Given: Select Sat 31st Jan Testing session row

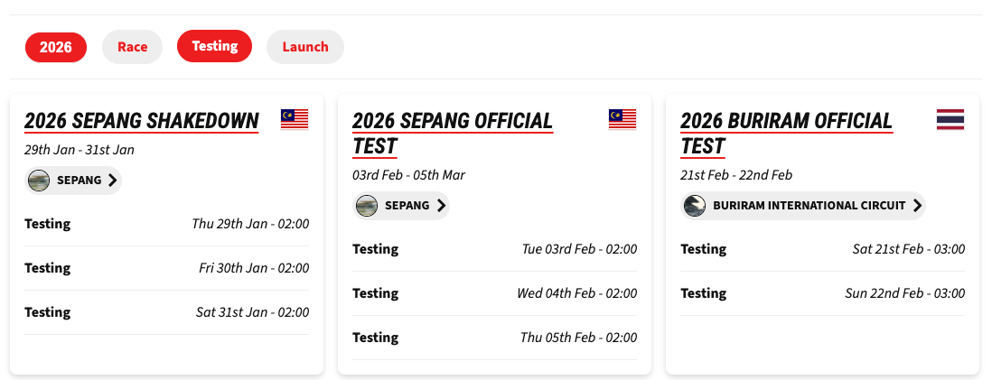Looking at the screenshot, I should [166, 312].
